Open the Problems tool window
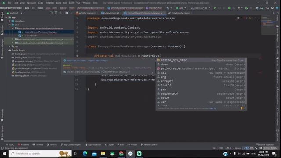 click(23, 144)
